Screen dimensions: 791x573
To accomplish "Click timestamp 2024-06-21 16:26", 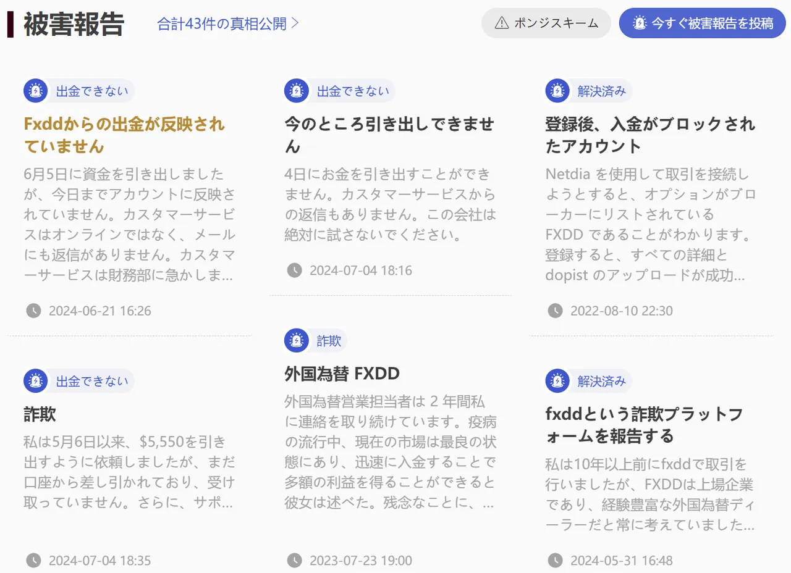I will click(100, 311).
